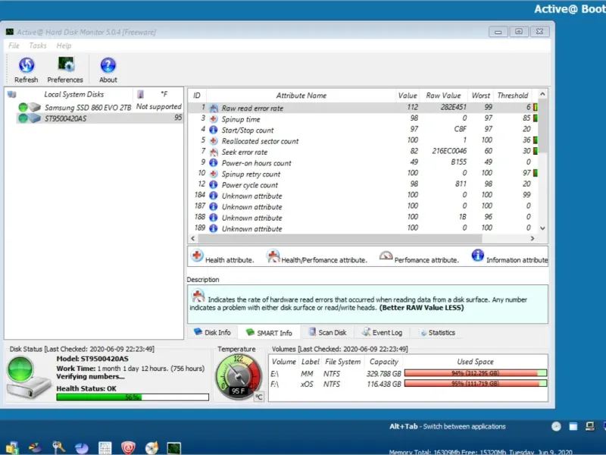Image resolution: width=606 pixels, height=455 pixels.
Task: Click the horizontal scrollbar right arrow
Action: tap(533, 238)
